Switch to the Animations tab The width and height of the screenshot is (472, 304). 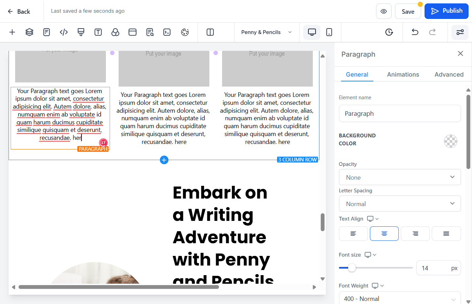pyautogui.click(x=403, y=75)
